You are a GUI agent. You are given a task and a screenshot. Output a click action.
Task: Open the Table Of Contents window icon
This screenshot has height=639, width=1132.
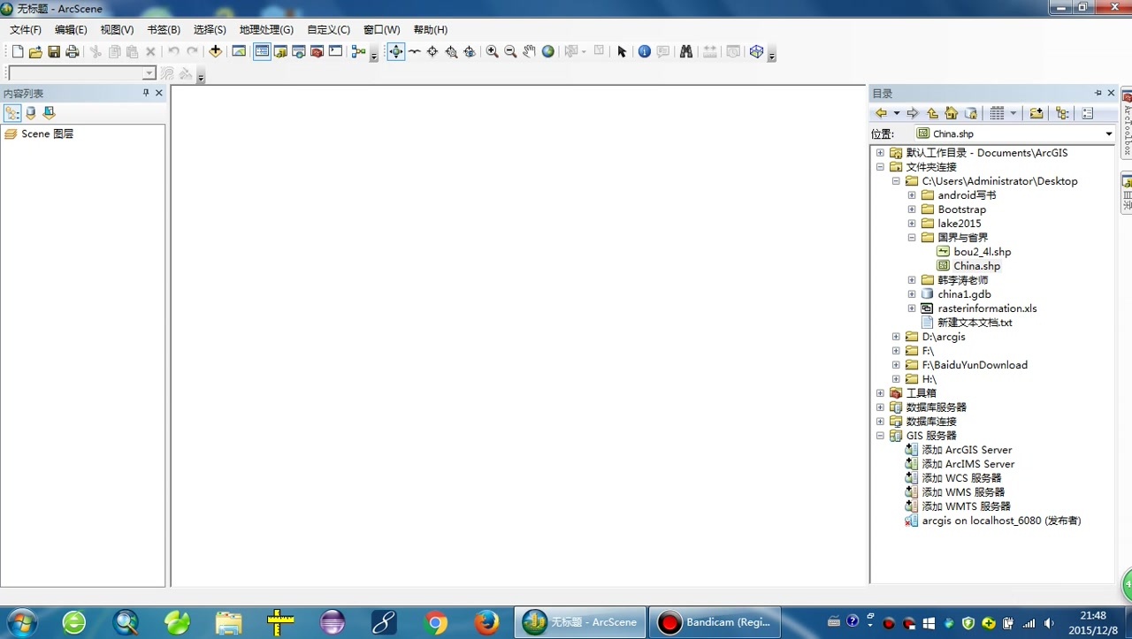(x=262, y=51)
